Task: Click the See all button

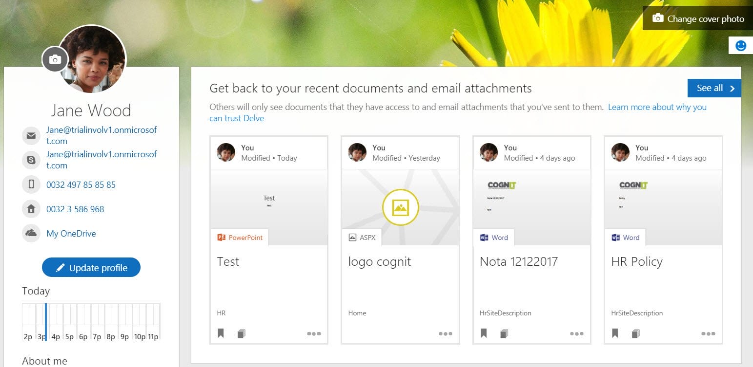Action: [714, 88]
